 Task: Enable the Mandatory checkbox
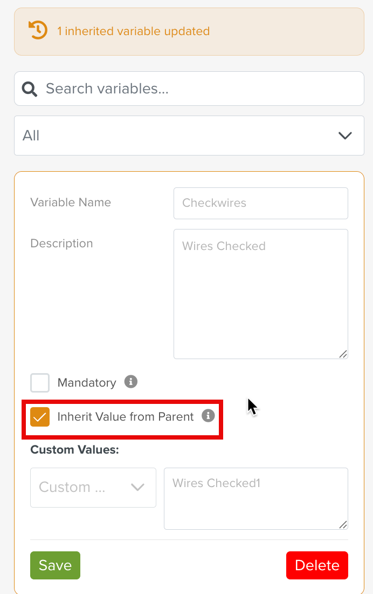[x=40, y=383]
